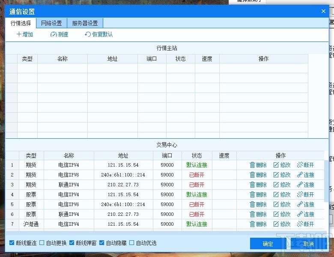
Task: Click the 取消 cancel button
Action: [x=309, y=244]
